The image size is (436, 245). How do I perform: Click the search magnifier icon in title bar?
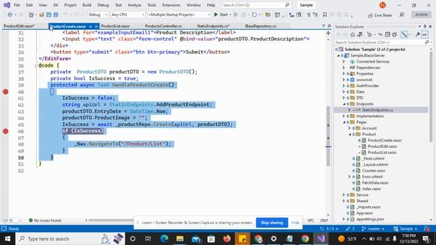pos(287,5)
